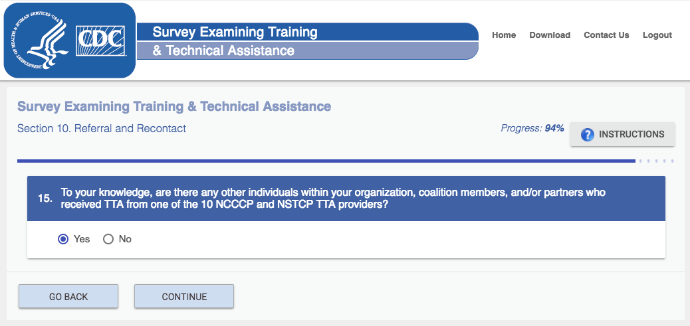The height and width of the screenshot is (326, 690).
Task: Open the Download menu item
Action: [550, 35]
